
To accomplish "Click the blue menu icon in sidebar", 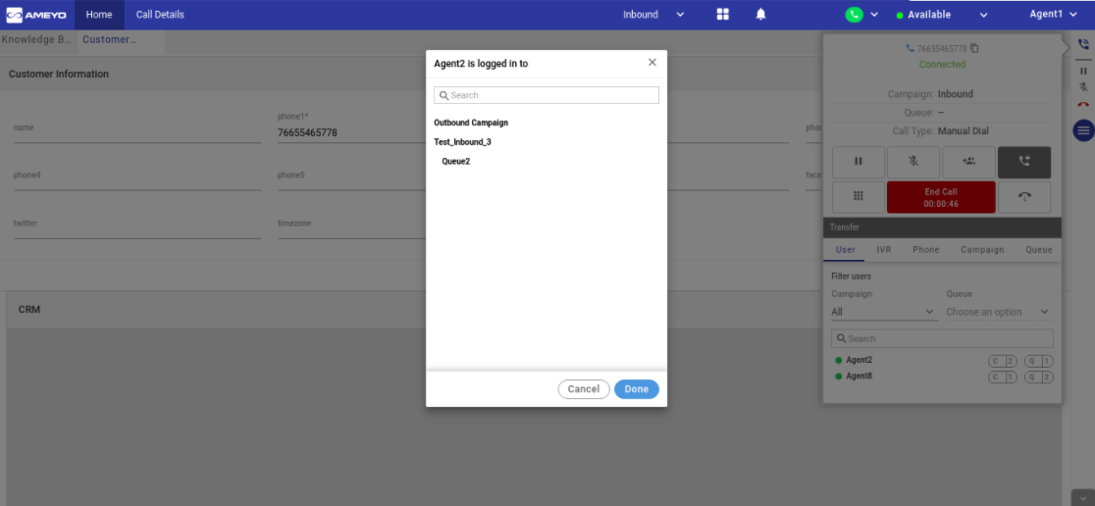I will pyautogui.click(x=1083, y=130).
